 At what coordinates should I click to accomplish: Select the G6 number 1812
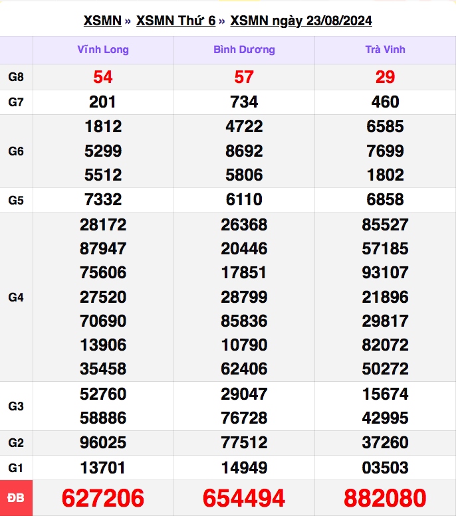pos(103,126)
